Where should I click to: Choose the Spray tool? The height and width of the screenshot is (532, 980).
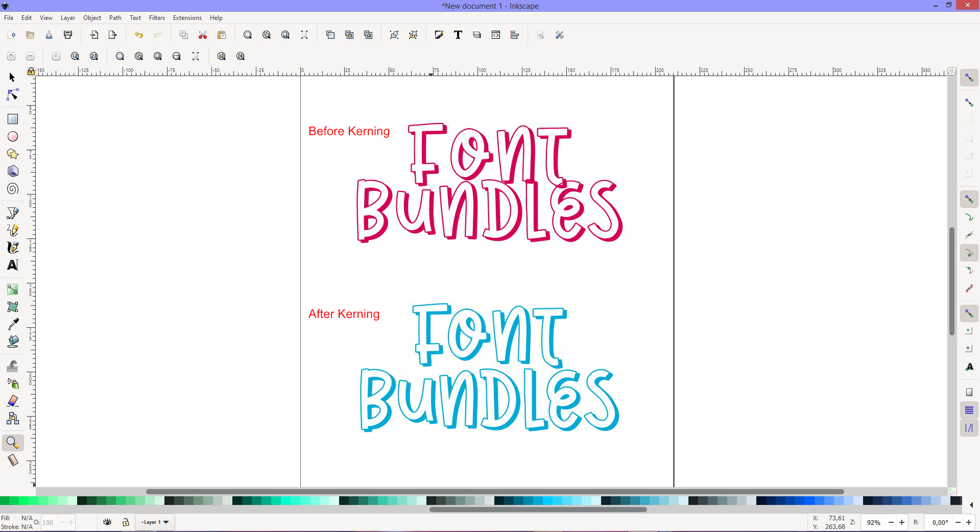click(x=13, y=383)
